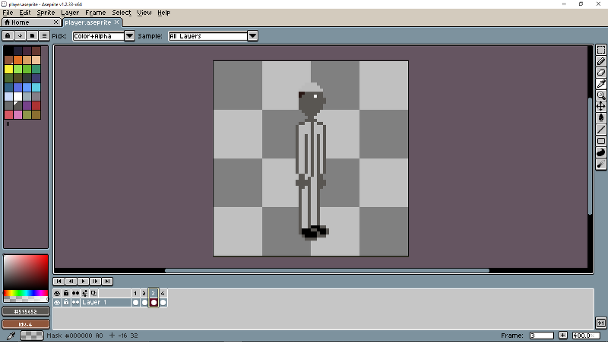This screenshot has height=342, width=608.
Task: Pick the white palette swatch
Action: coord(18,96)
